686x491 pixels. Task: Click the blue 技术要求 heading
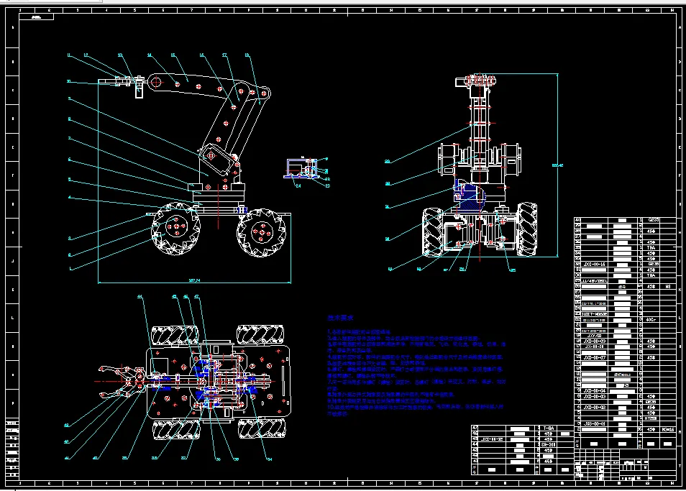coord(340,318)
